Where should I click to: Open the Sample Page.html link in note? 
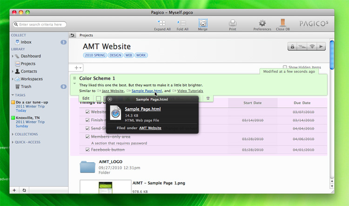pos(147,91)
